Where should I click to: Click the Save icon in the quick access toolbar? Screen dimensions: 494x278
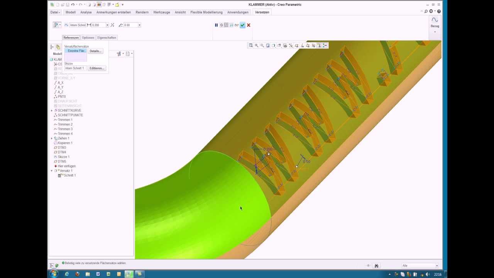(68, 5)
